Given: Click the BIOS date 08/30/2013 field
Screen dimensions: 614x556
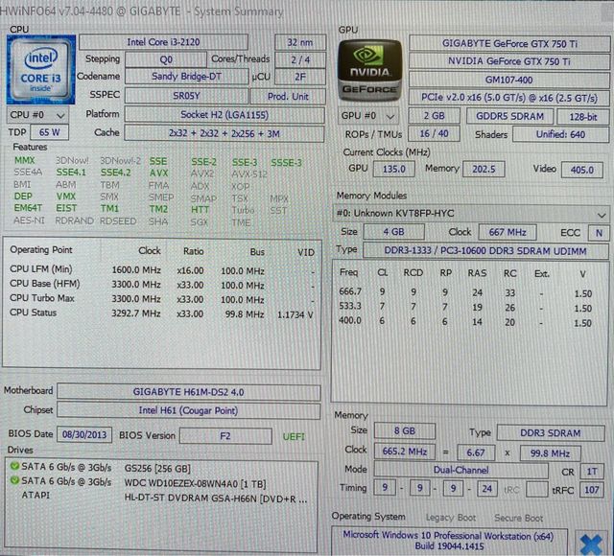Looking at the screenshot, I should coord(84,434).
